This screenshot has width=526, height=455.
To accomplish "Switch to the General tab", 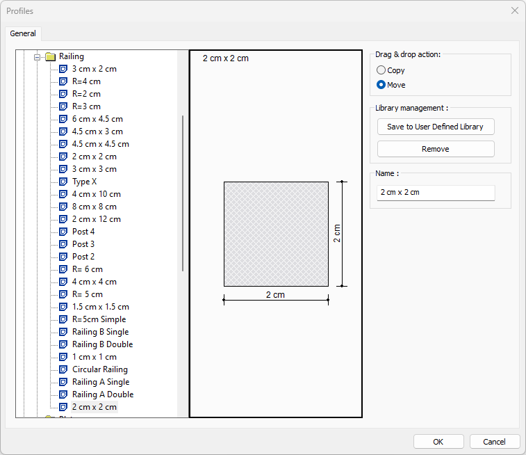I will click(23, 33).
